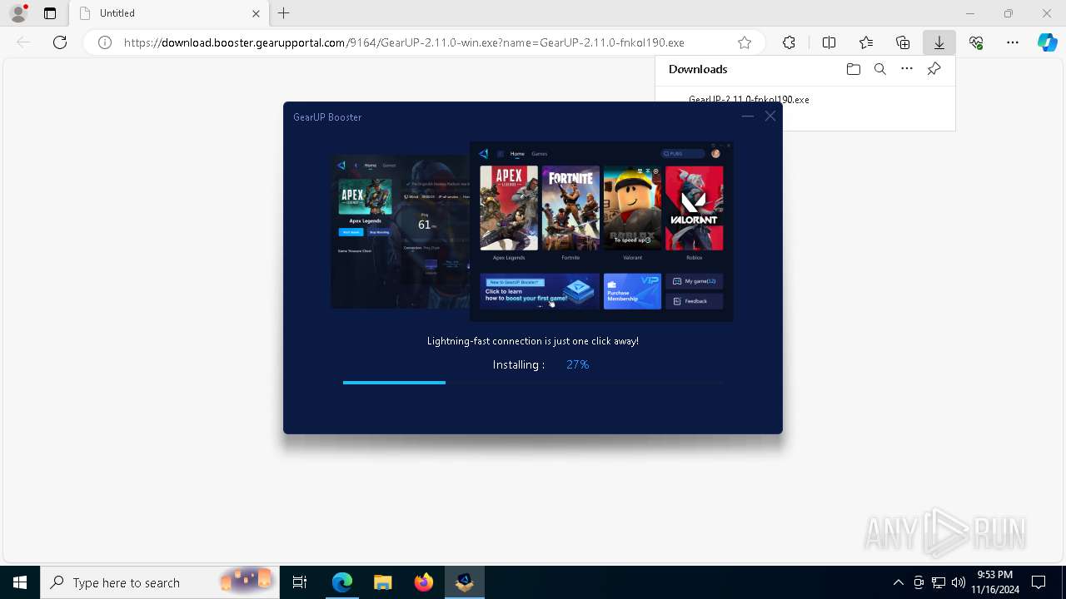Click GearUP installer taskbar icon
This screenshot has width=1066, height=599.
click(x=465, y=582)
